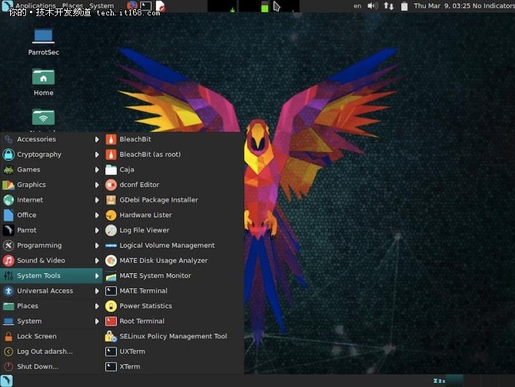
Task: Click the Internet globe icon
Action: point(8,200)
